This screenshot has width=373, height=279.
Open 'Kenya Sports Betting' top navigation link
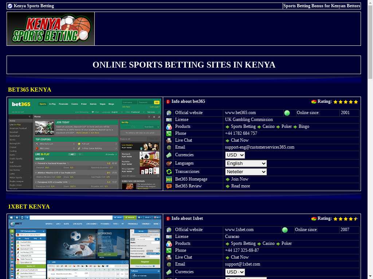point(34,6)
